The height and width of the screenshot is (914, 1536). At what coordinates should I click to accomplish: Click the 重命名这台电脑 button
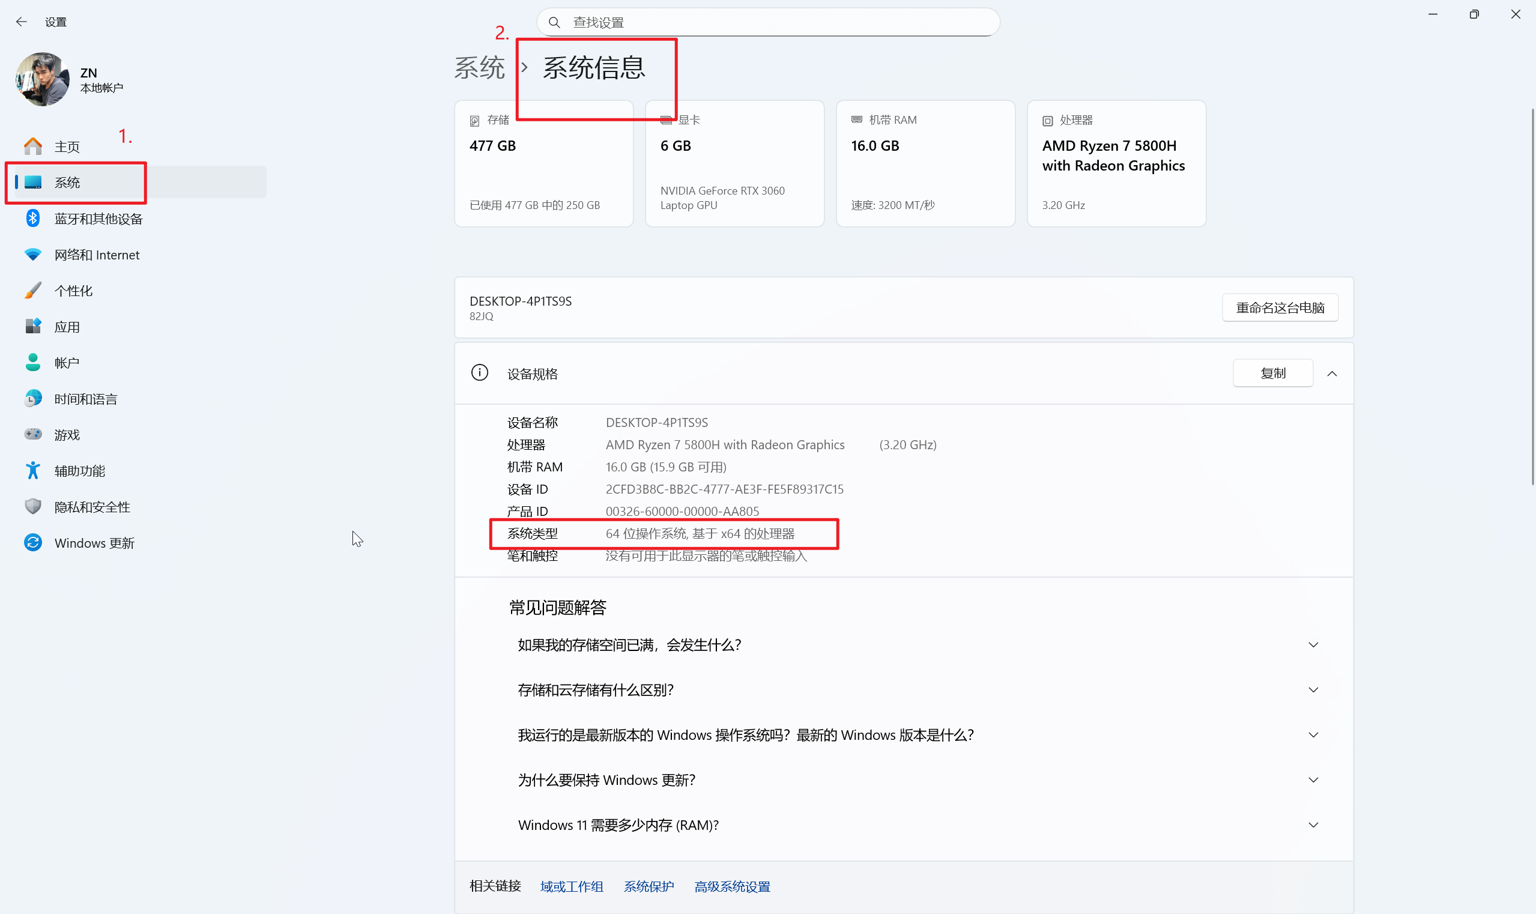point(1280,308)
